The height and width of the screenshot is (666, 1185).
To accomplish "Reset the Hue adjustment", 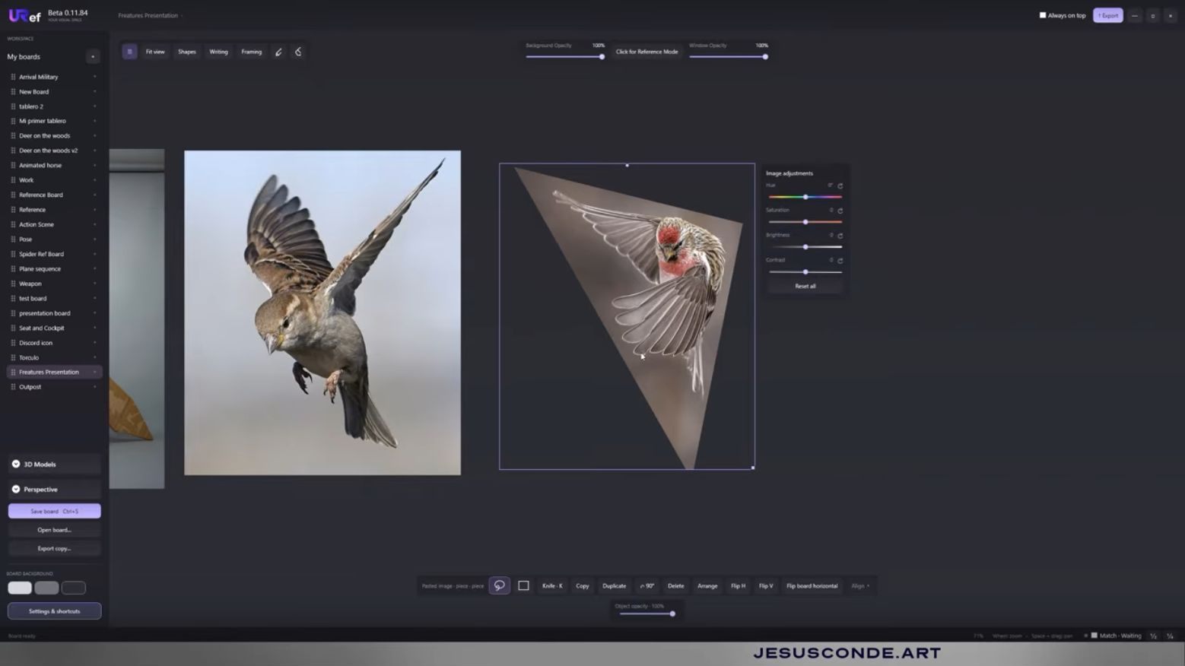I will (840, 186).
